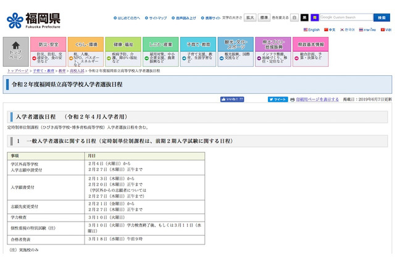Image resolution: width=395 pixels, height=263 pixels.
Task: Click the 合格者発表 table cell
Action: pos(46,240)
